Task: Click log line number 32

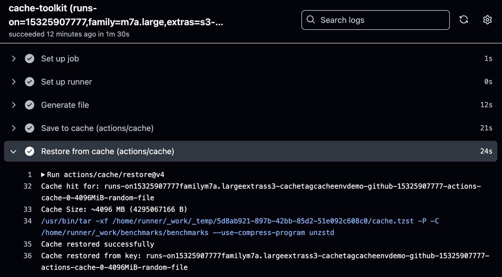Action: click(x=28, y=186)
